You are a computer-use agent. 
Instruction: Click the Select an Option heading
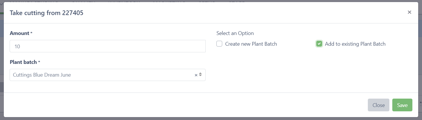[x=235, y=33]
